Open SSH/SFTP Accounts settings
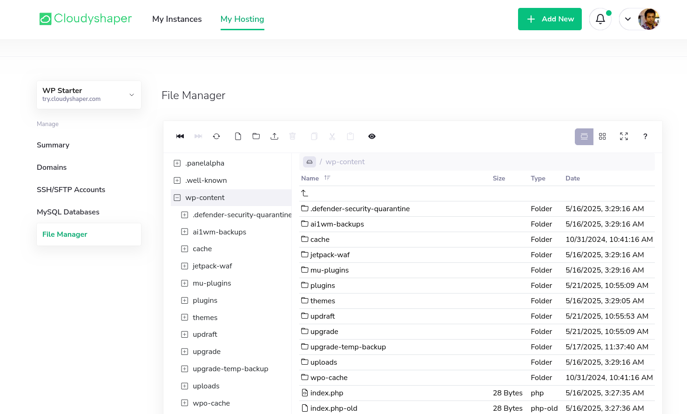687x414 pixels. point(71,189)
